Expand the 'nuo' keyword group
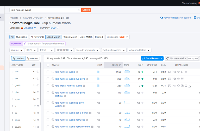This screenshot has height=131, width=200. pos(12,72)
